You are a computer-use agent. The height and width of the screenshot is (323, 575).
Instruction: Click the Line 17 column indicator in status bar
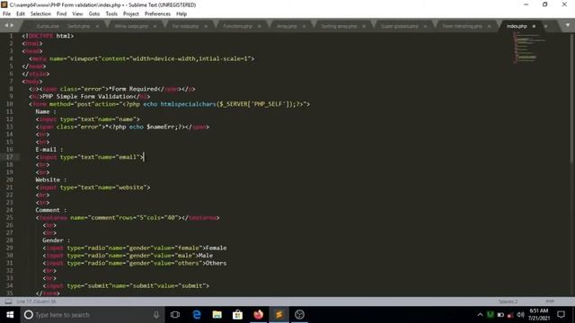[x=36, y=301]
